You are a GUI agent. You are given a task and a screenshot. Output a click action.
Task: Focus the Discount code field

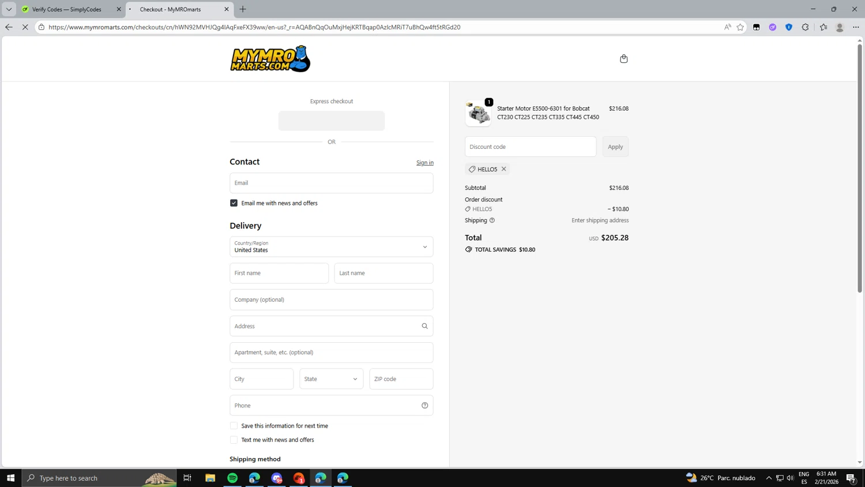pyautogui.click(x=531, y=147)
